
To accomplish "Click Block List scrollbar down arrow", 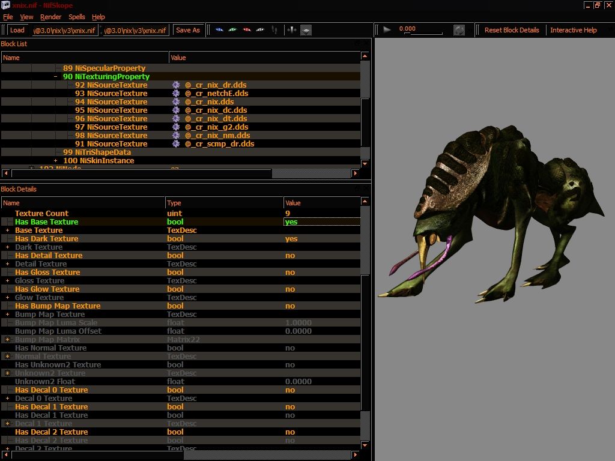I will [365, 164].
